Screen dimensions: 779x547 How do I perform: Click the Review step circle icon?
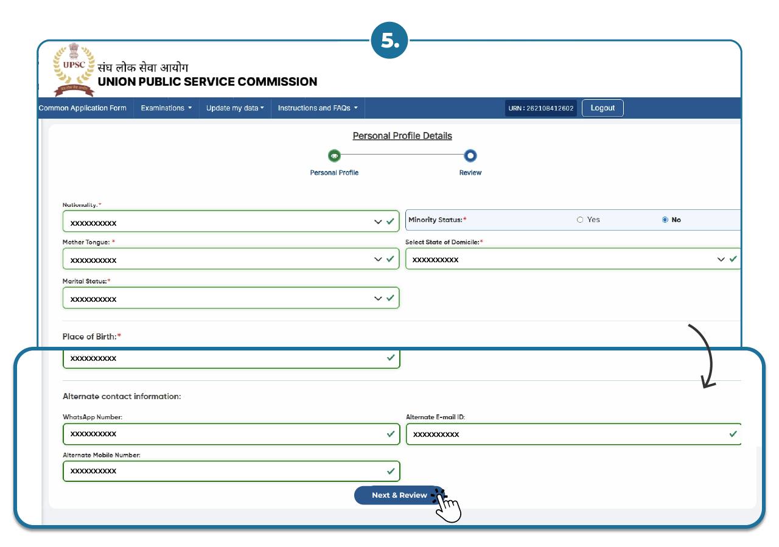[x=470, y=155]
